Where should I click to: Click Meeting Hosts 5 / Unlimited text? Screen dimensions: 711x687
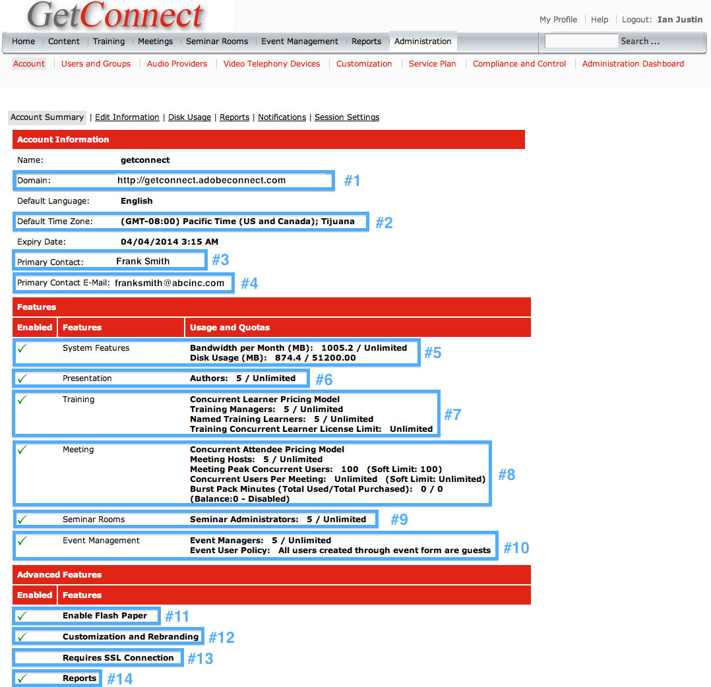pyautogui.click(x=256, y=460)
